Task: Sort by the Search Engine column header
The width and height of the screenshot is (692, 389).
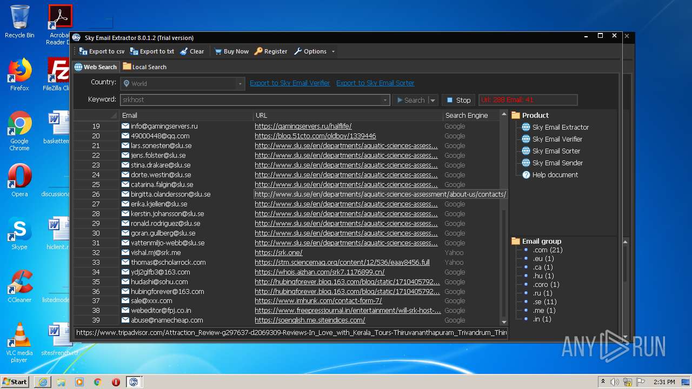Action: click(467, 115)
